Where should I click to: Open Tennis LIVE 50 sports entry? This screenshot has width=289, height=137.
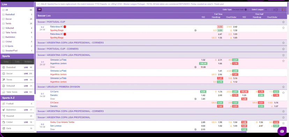click(17, 80)
